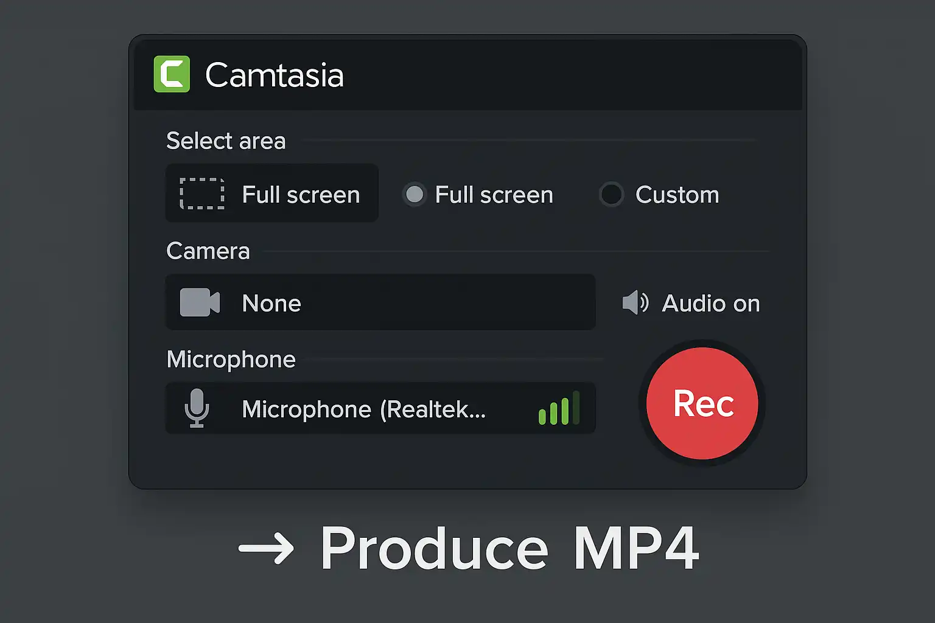
Task: Click the video camera icon
Action: point(200,302)
